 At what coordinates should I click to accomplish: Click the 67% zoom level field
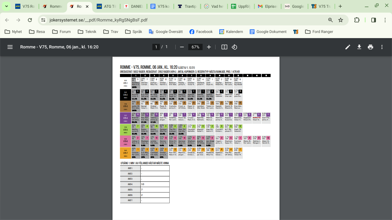tap(195, 47)
